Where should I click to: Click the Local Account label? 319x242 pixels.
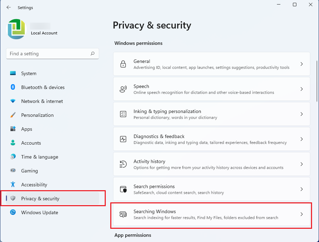tap(44, 33)
